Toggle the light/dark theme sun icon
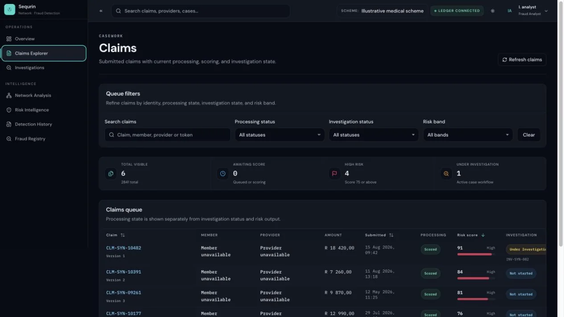Image resolution: width=564 pixels, height=317 pixels. [x=493, y=11]
